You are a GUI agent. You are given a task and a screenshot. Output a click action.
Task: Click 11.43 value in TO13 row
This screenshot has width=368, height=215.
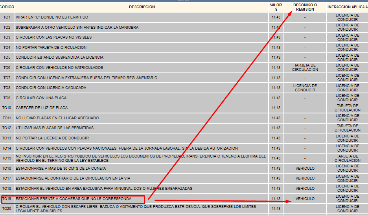click(276, 138)
